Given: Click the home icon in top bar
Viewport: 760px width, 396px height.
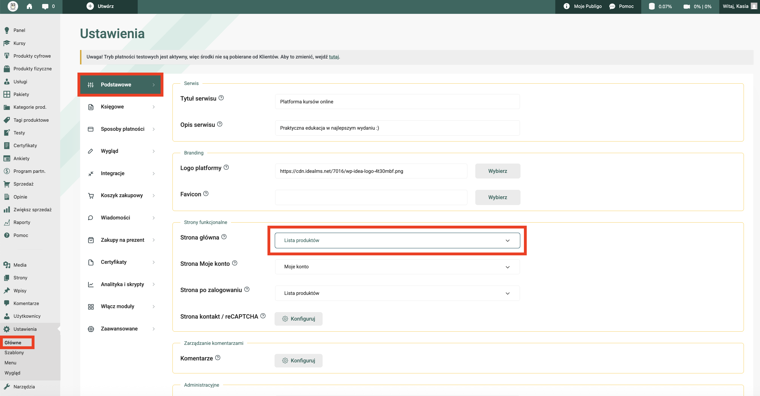Looking at the screenshot, I should point(29,6).
